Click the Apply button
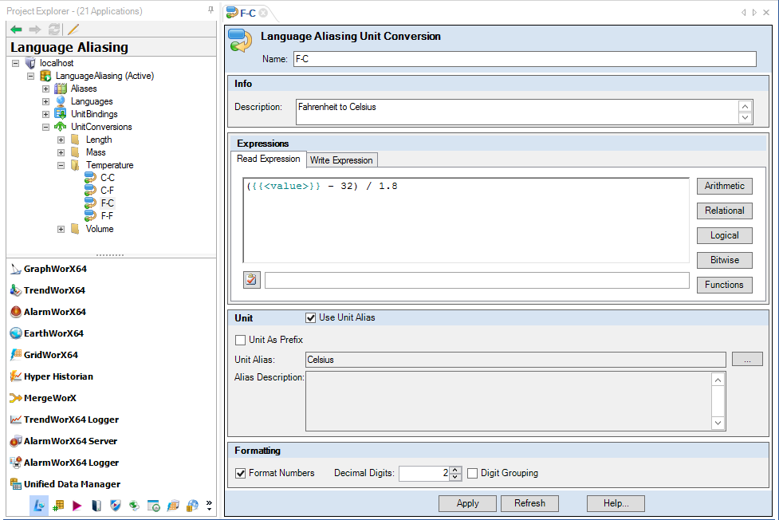This screenshot has width=779, height=520. 467,503
